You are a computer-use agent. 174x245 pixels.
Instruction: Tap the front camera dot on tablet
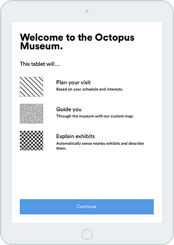(87, 11)
